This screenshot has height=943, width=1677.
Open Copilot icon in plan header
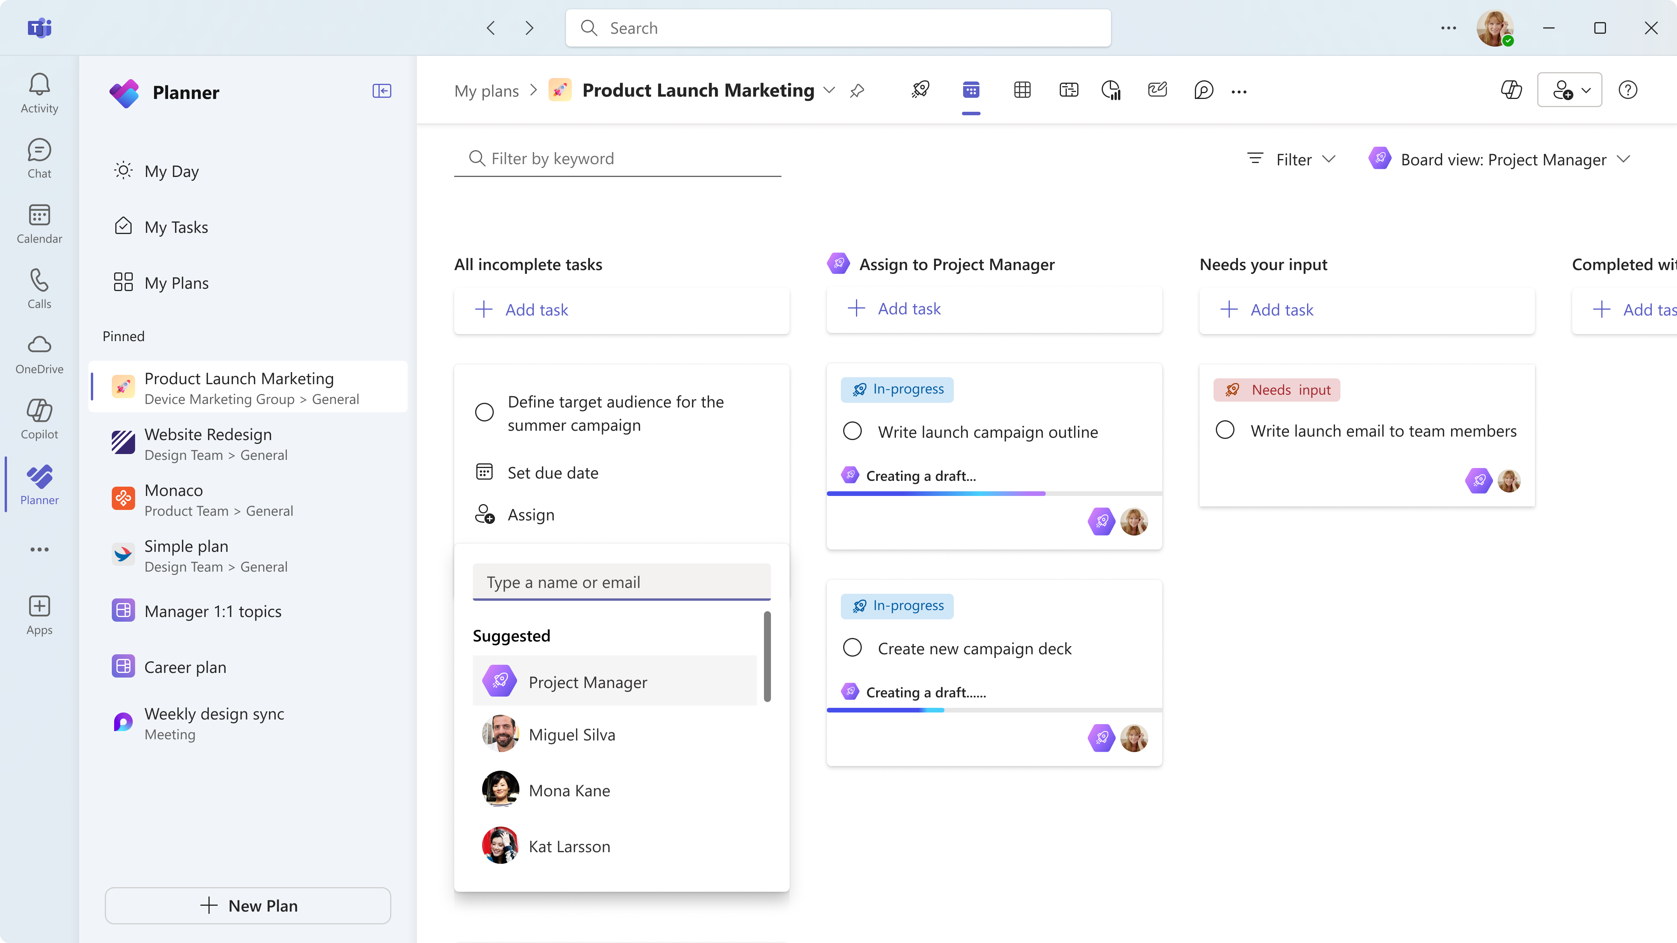[x=1511, y=90]
